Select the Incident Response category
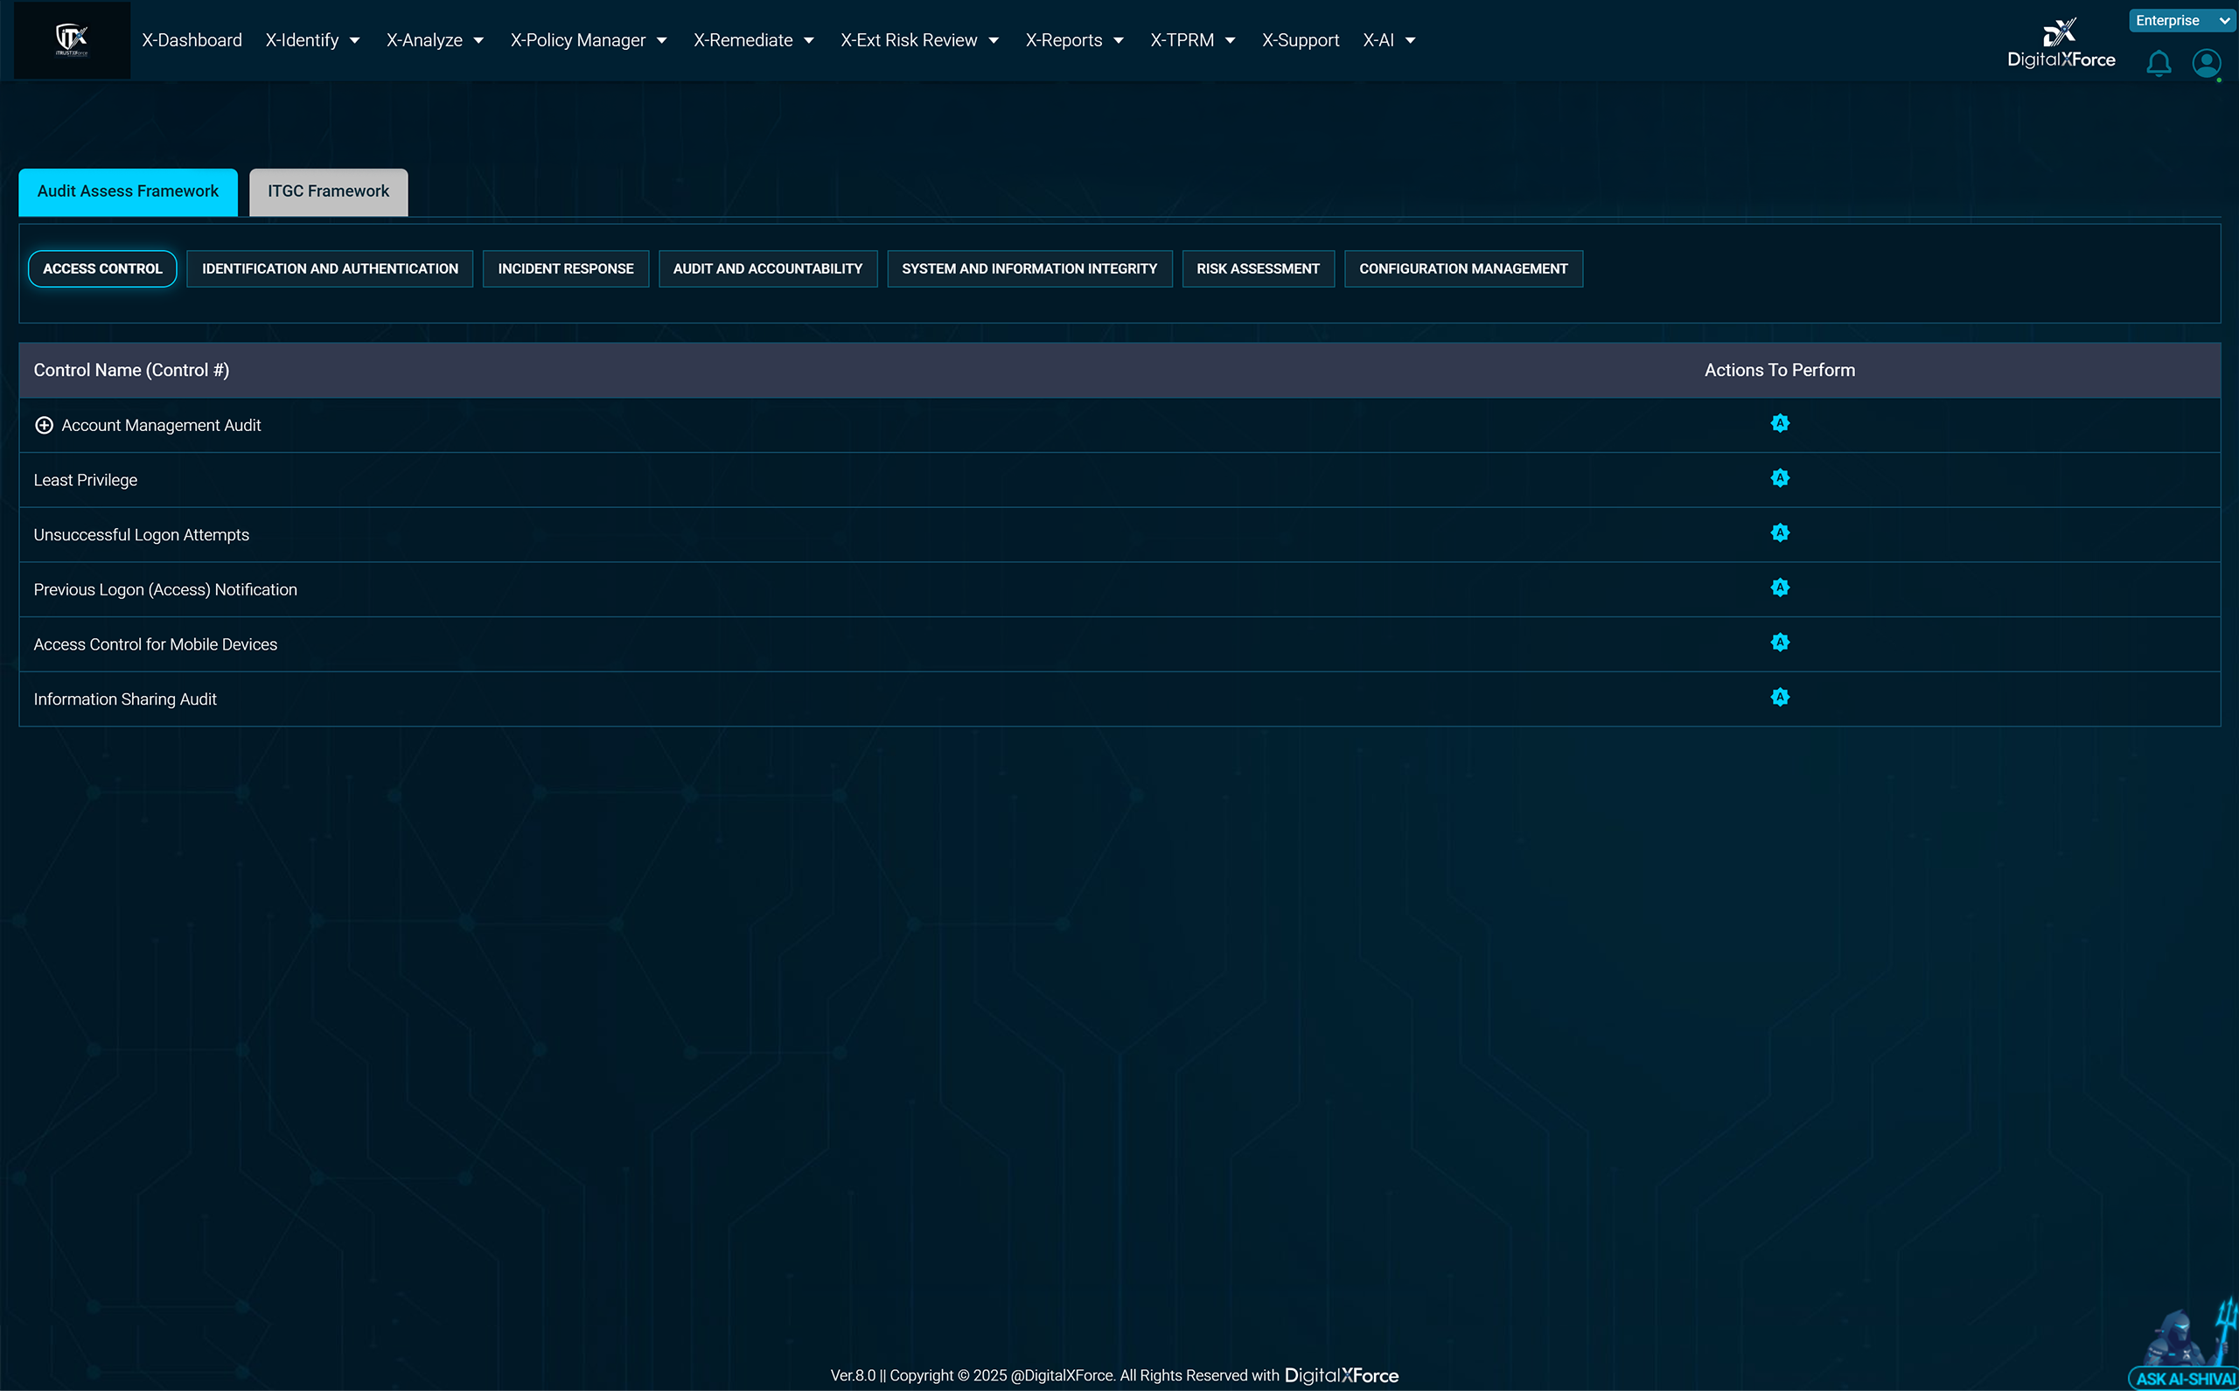The height and width of the screenshot is (1391, 2239). pos(565,268)
